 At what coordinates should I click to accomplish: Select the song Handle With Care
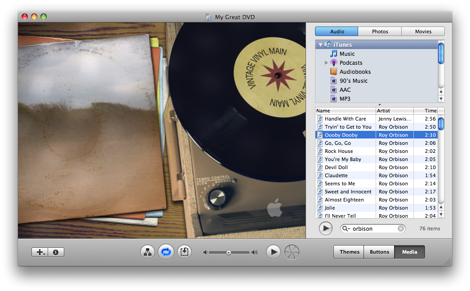(377, 119)
